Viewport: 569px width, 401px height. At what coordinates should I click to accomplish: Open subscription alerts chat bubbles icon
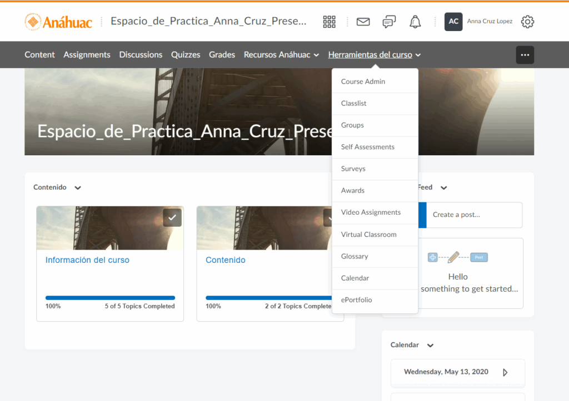(x=390, y=22)
